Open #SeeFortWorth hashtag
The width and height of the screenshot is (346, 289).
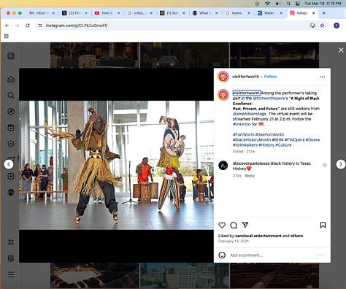click(x=269, y=134)
